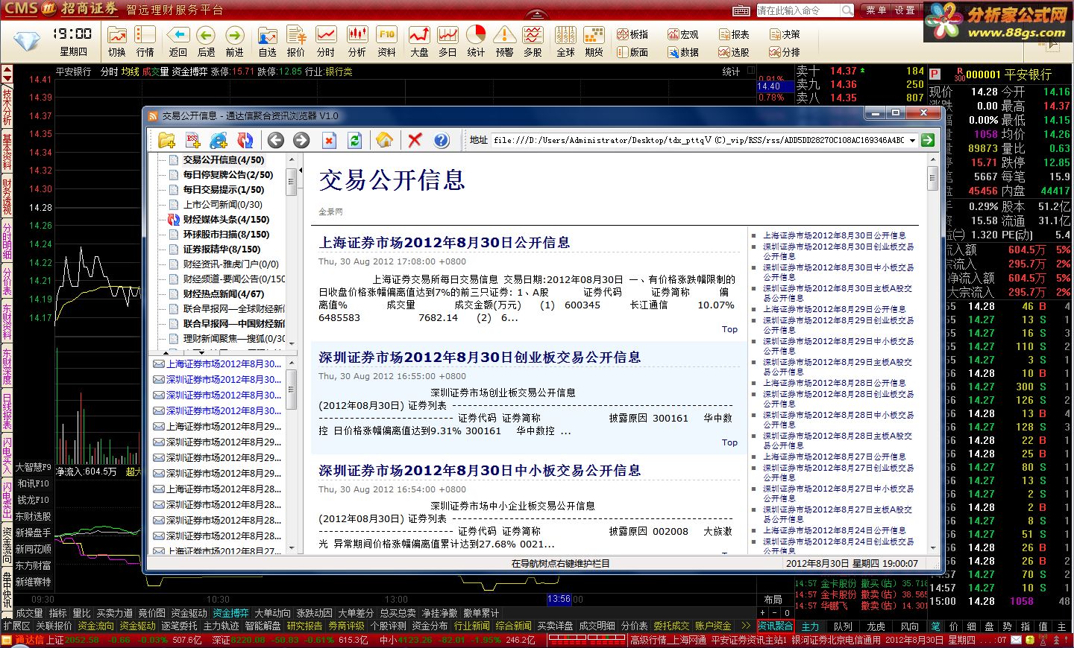1074x648 pixels.
Task: Click the green refresh page icon
Action: coord(355,140)
